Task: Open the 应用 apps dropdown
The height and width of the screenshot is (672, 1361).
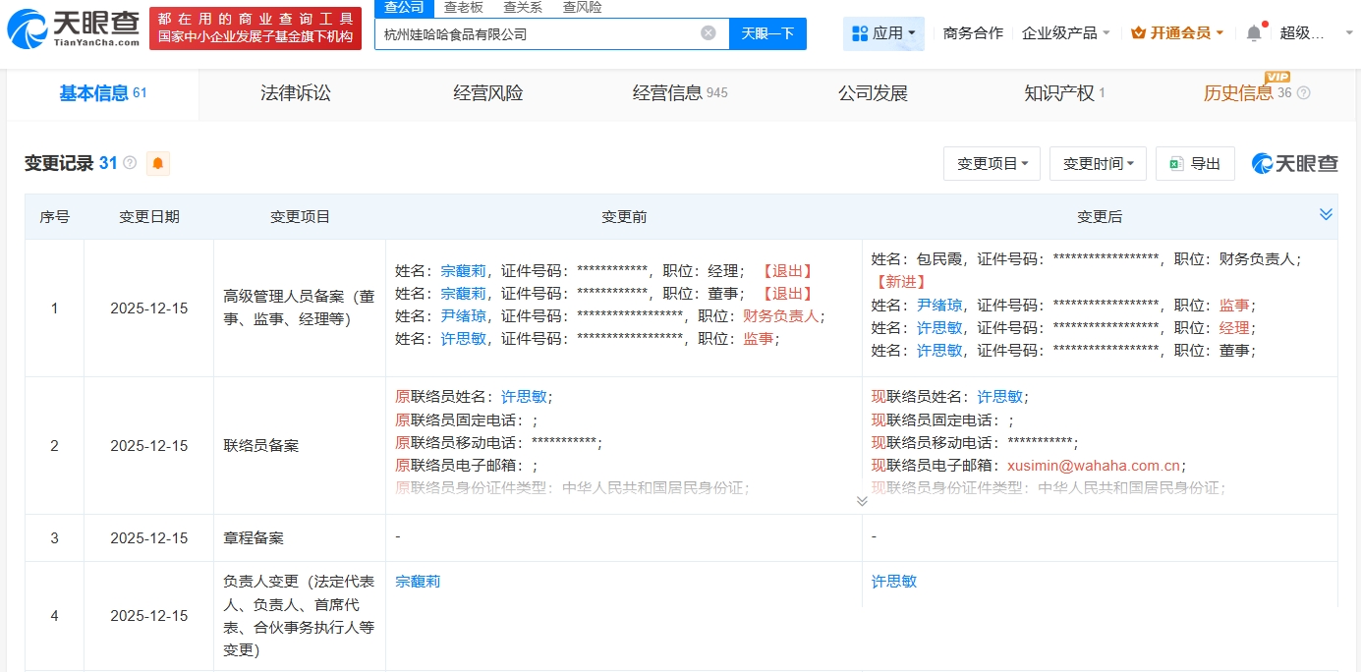Action: [x=883, y=33]
